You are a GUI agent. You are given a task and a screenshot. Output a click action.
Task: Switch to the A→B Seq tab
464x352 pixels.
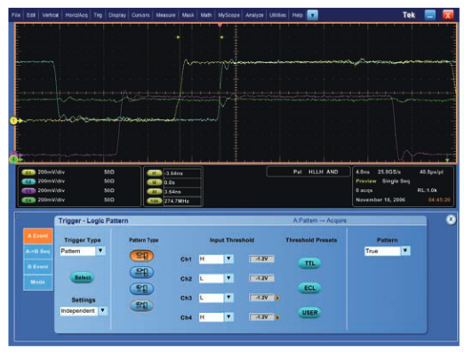click(38, 252)
